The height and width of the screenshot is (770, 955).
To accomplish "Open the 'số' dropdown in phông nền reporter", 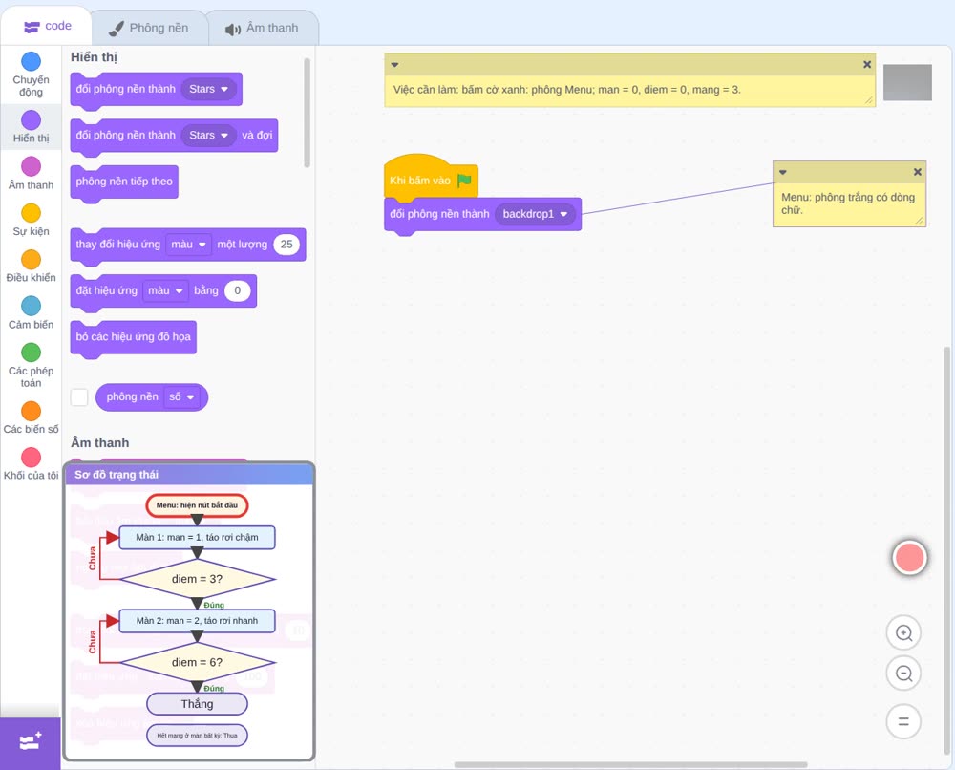I will (181, 397).
